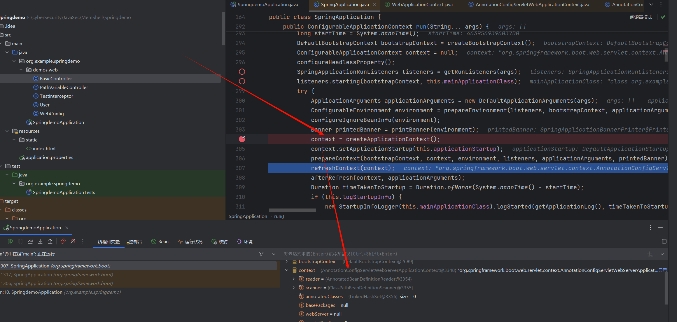
Task: Click the Resume Program debugger icon
Action: click(x=11, y=241)
